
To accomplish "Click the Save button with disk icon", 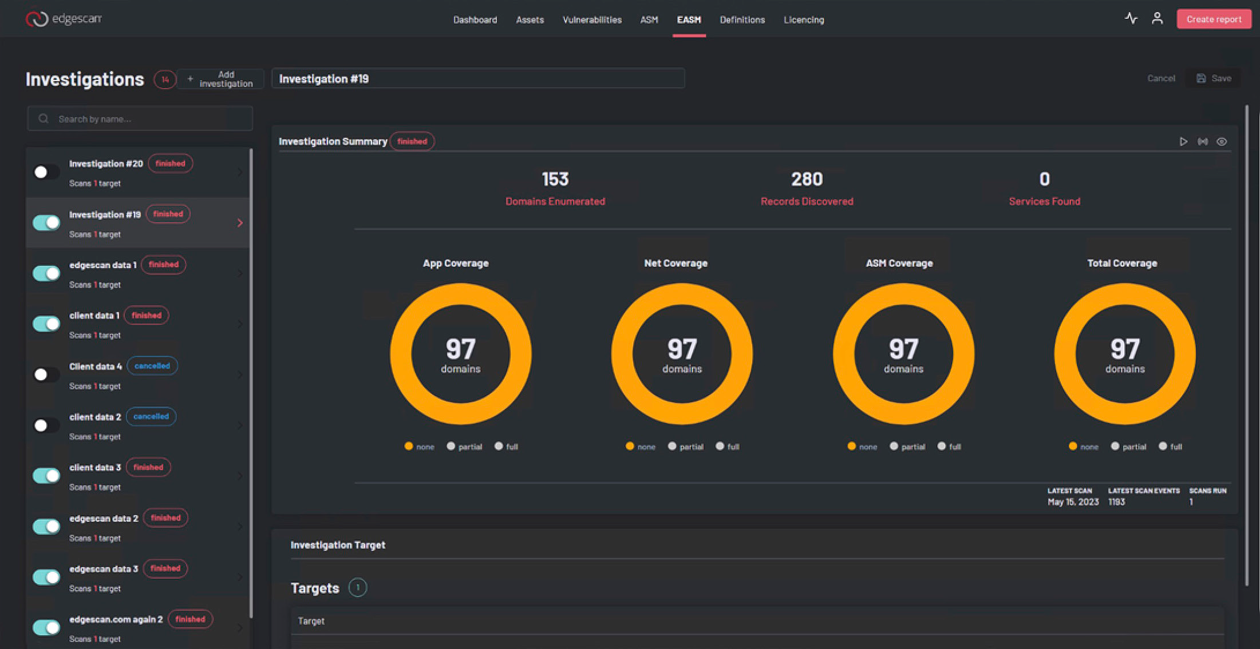I will (x=1214, y=78).
